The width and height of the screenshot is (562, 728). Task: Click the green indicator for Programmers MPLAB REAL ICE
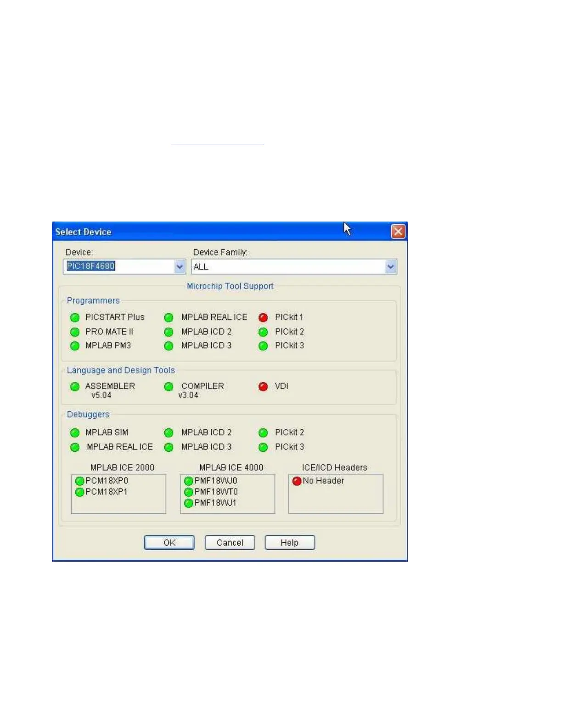(x=169, y=318)
